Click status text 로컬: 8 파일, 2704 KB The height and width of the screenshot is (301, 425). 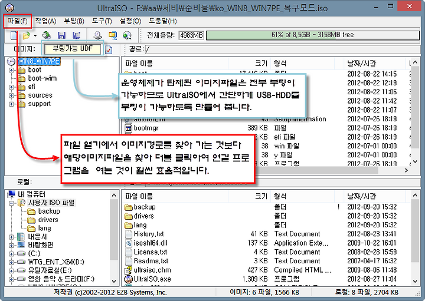pyautogui.click(x=367, y=292)
